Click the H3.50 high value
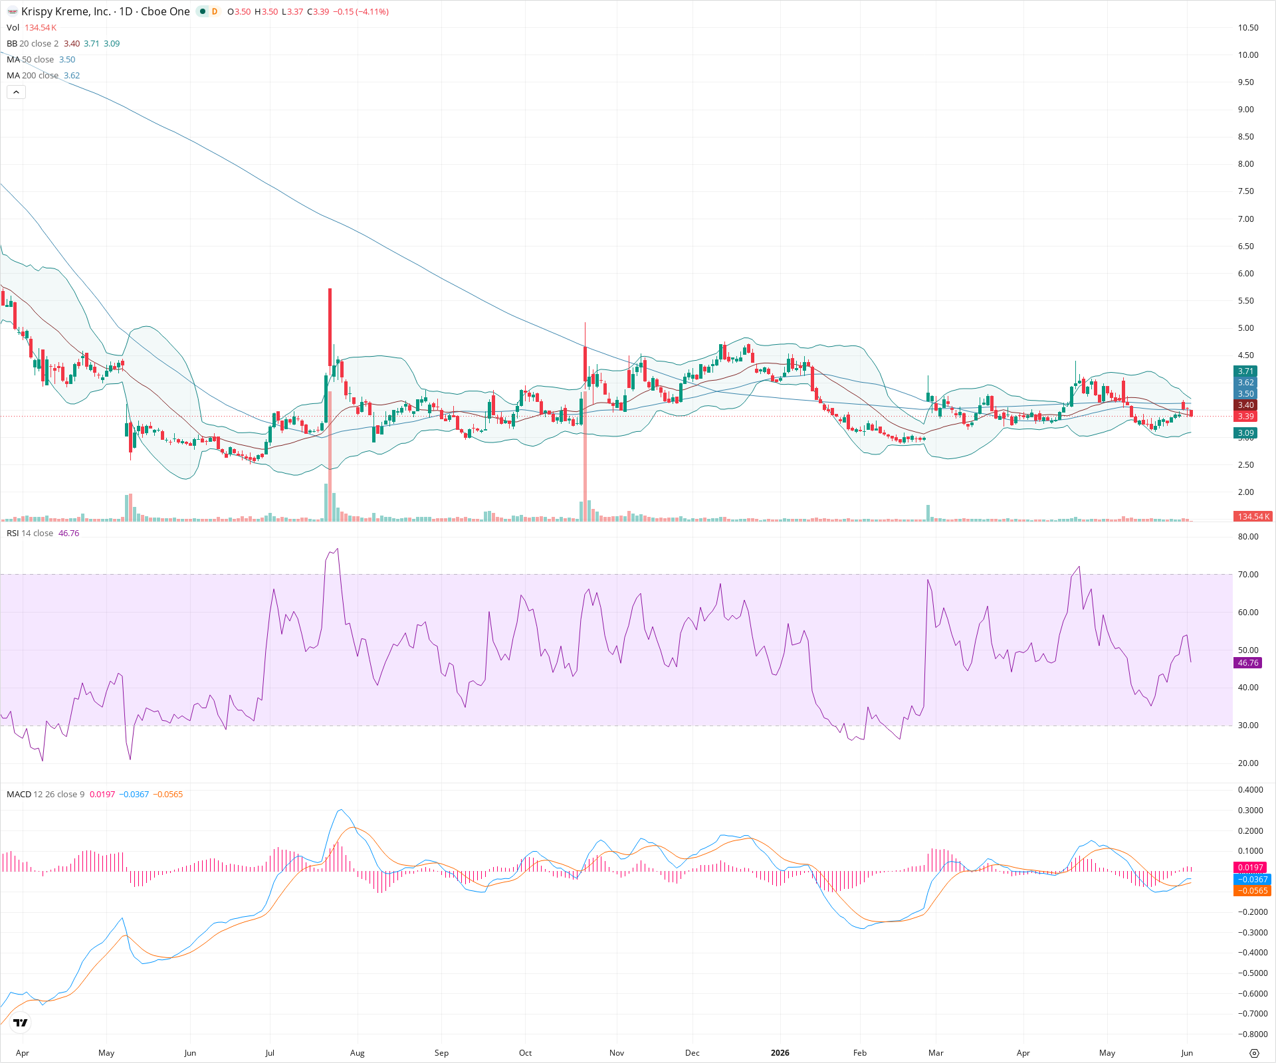1276x1063 pixels. (266, 11)
